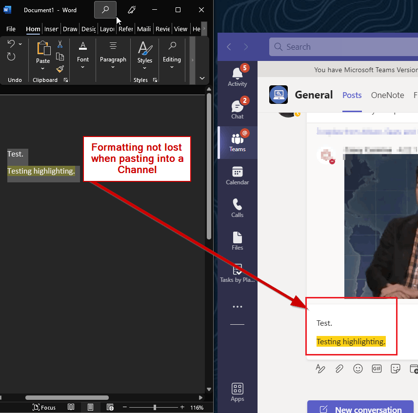Viewport: 418px width, 413px height.
Task: Expand the Paragraph group dropdown
Action: click(x=113, y=67)
